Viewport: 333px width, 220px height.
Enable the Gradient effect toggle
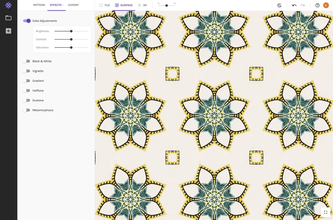pyautogui.click(x=26, y=81)
